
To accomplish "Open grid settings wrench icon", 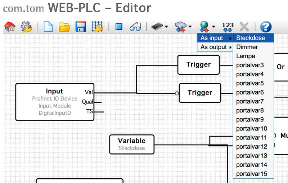I will (97, 27).
